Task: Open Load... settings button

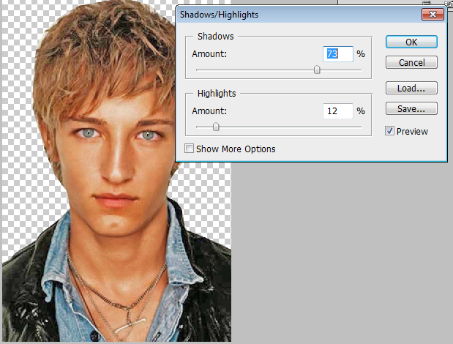Action: pyautogui.click(x=411, y=88)
